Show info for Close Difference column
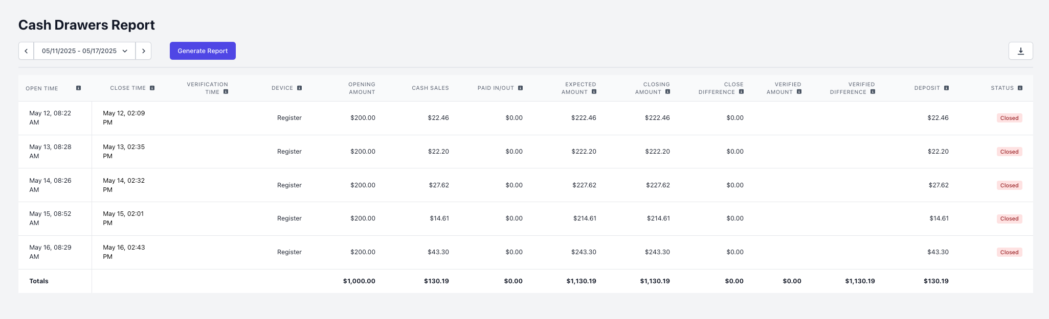 pos(741,92)
